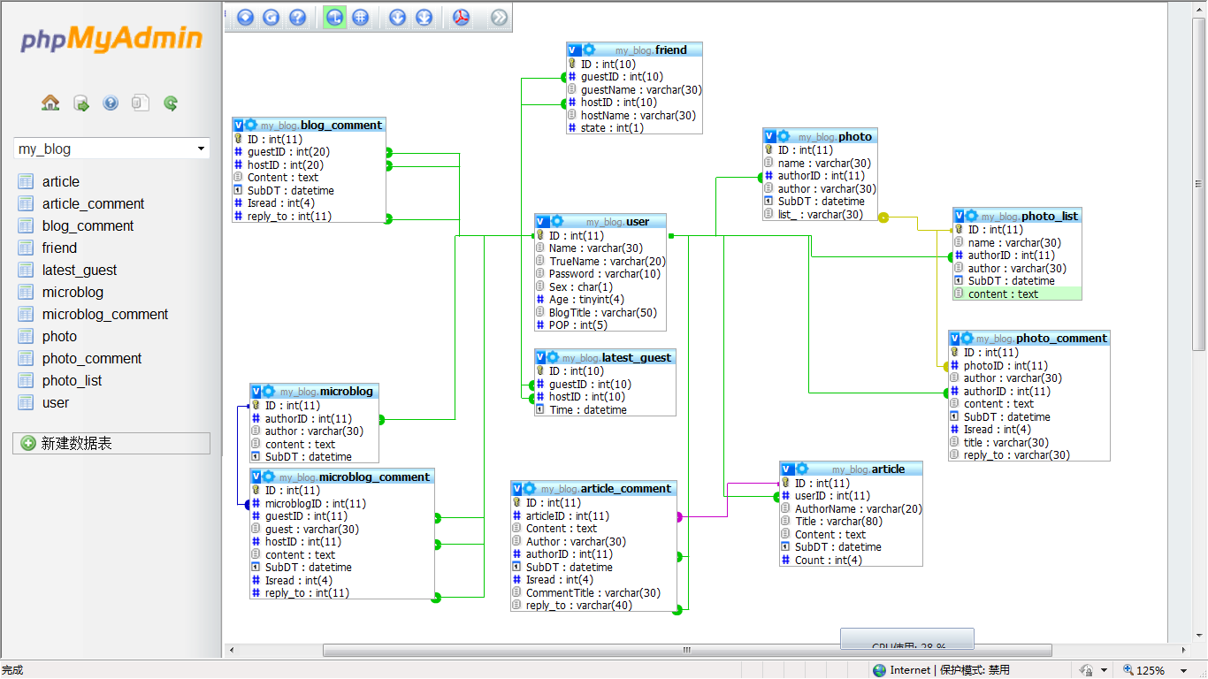This screenshot has height=679, width=1208.
Task: Expand the designer toolbar with double-arrow icon
Action: tap(500, 17)
